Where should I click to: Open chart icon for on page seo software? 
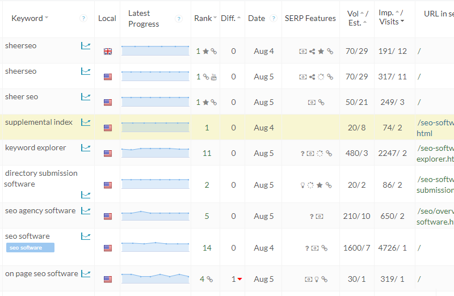(x=86, y=273)
